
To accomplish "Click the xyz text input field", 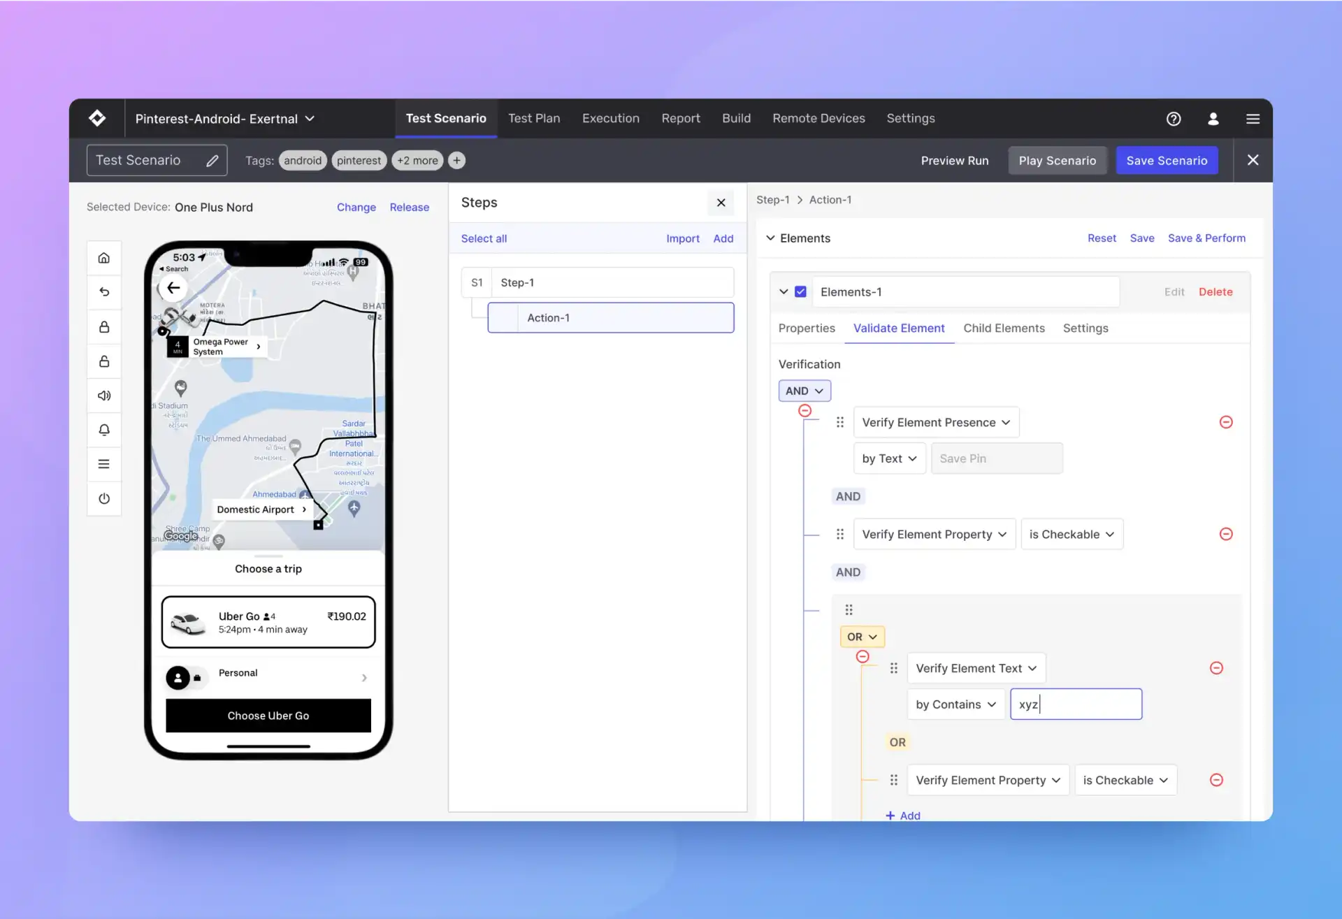I will click(1076, 704).
